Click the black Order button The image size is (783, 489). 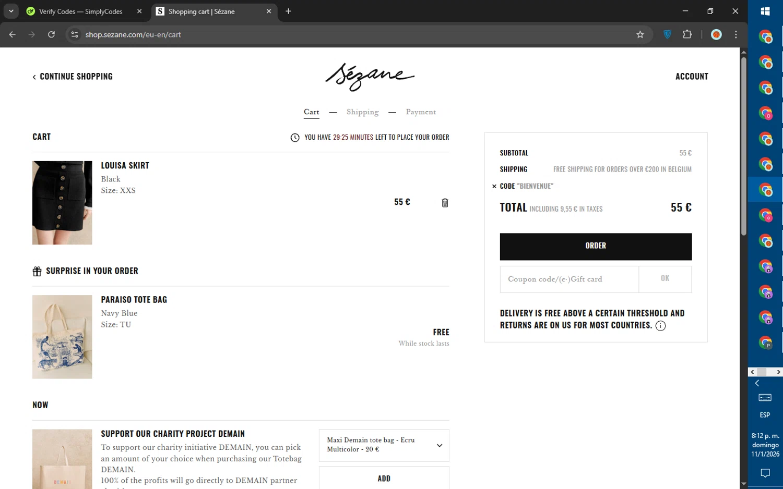tap(596, 246)
